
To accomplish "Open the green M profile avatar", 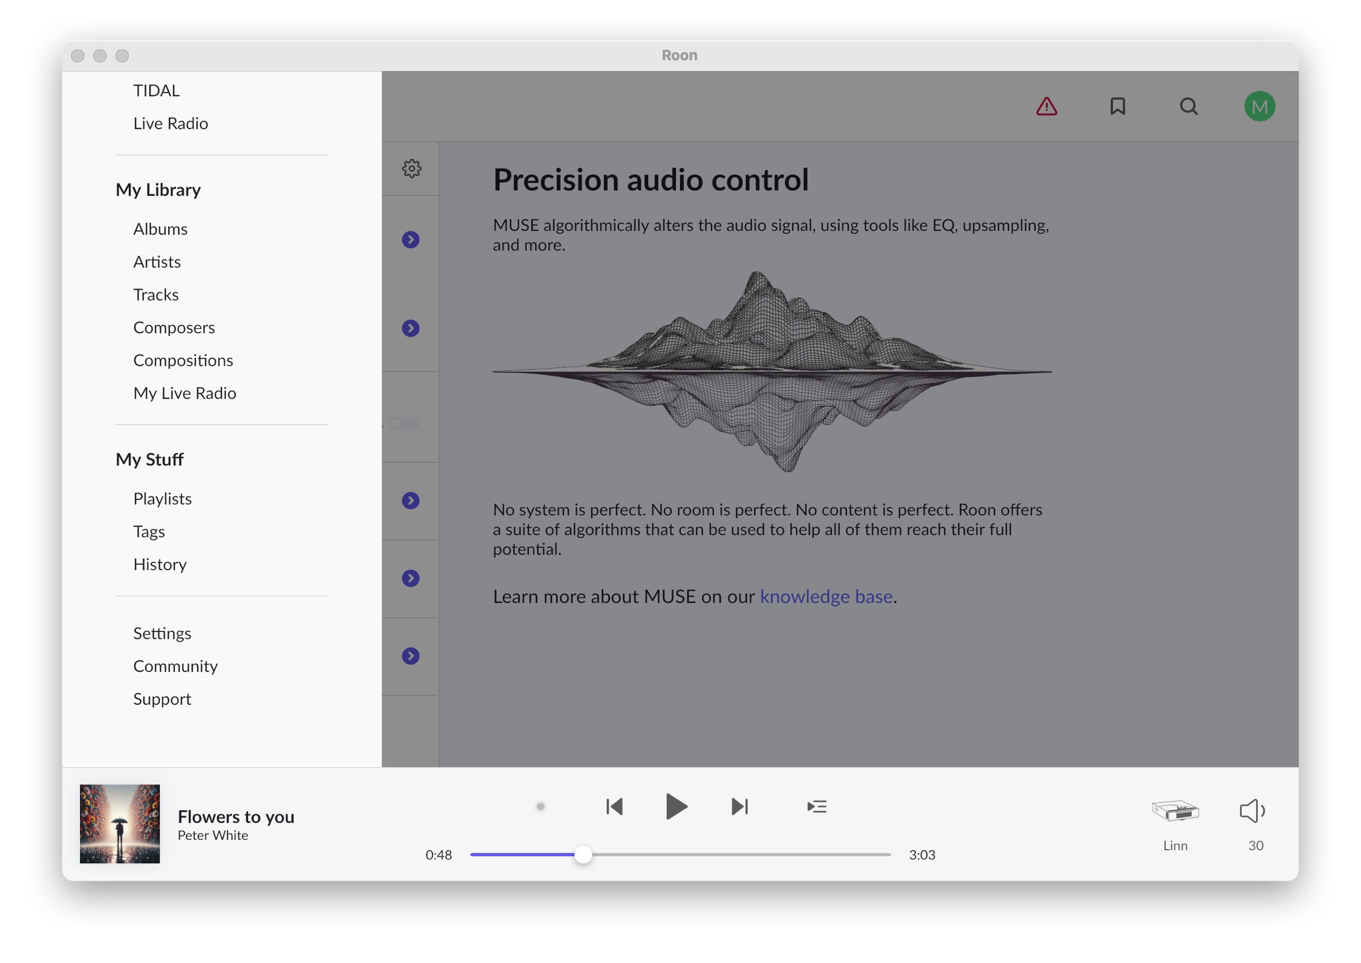I will click(1259, 107).
